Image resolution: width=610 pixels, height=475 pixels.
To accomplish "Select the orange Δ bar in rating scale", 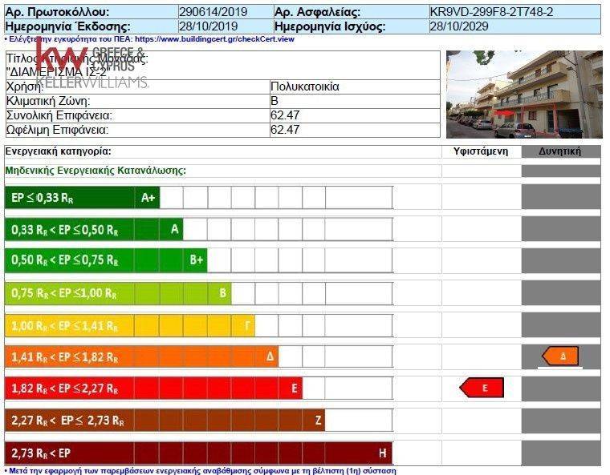I will point(141,356).
